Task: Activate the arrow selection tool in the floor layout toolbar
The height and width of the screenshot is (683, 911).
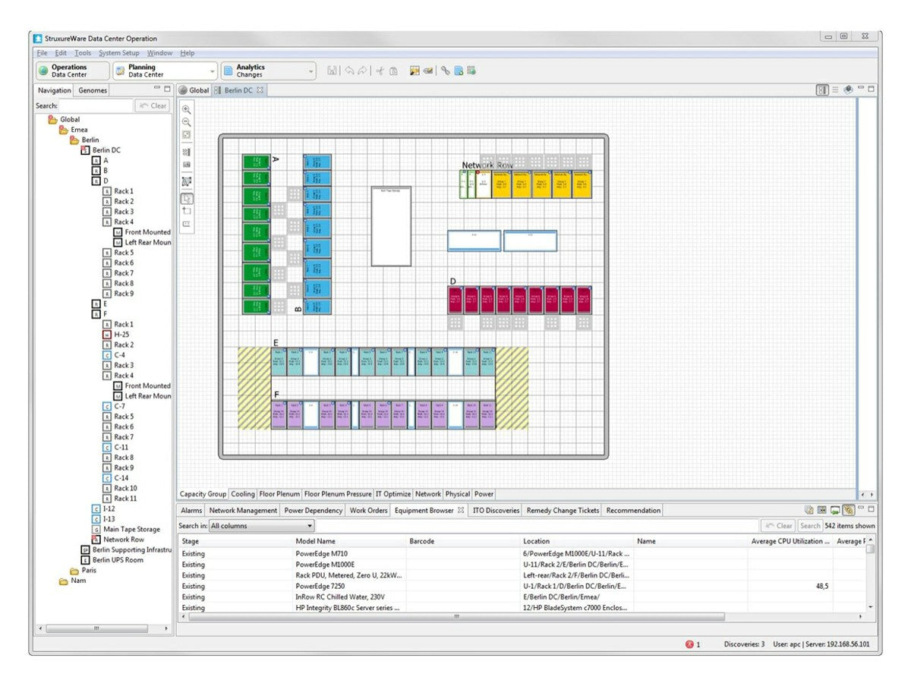Action: click(187, 199)
